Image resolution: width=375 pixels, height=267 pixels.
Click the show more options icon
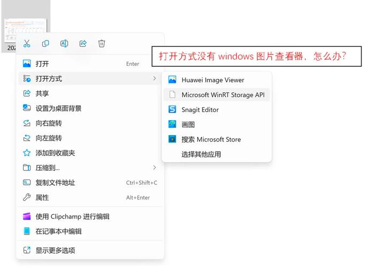27,250
